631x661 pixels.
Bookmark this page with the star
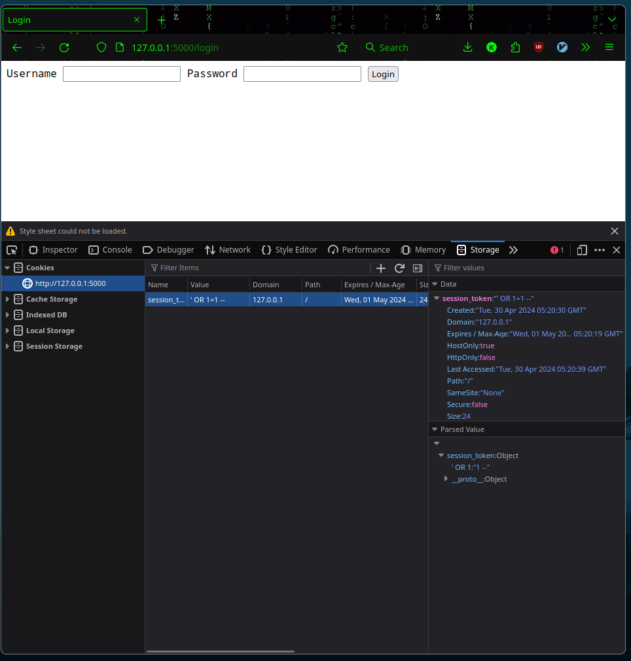[x=342, y=48]
